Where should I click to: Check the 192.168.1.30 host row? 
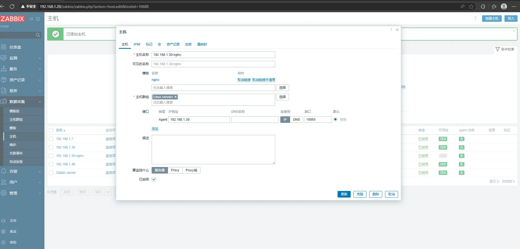(51, 147)
